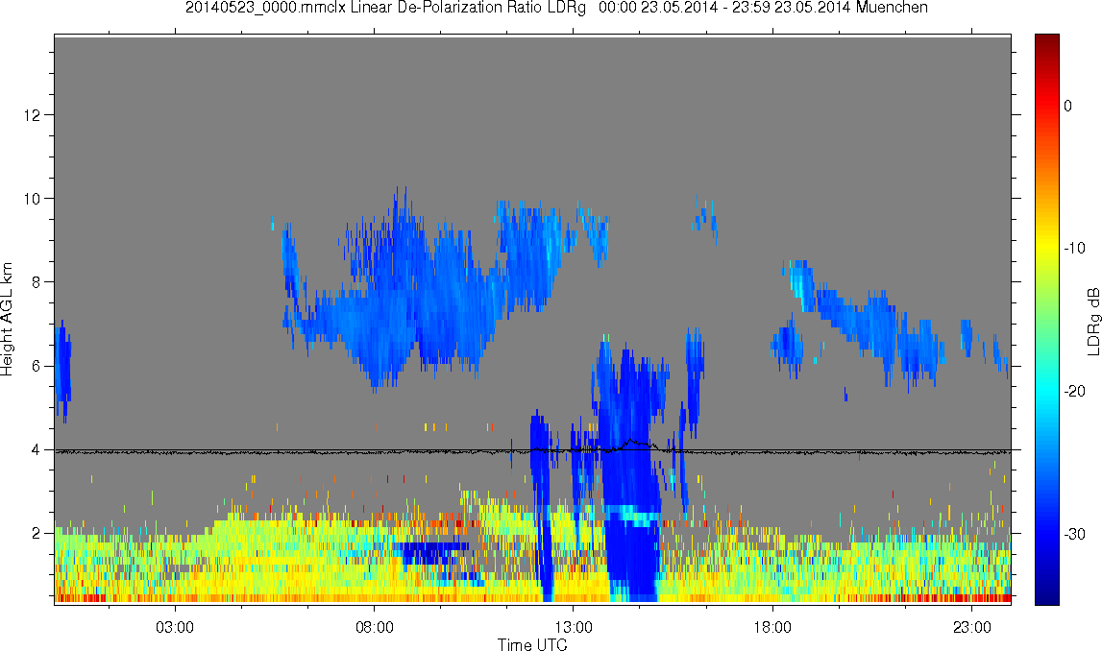
Task: Click the '03:00' time tick label
Action: pyautogui.click(x=174, y=627)
